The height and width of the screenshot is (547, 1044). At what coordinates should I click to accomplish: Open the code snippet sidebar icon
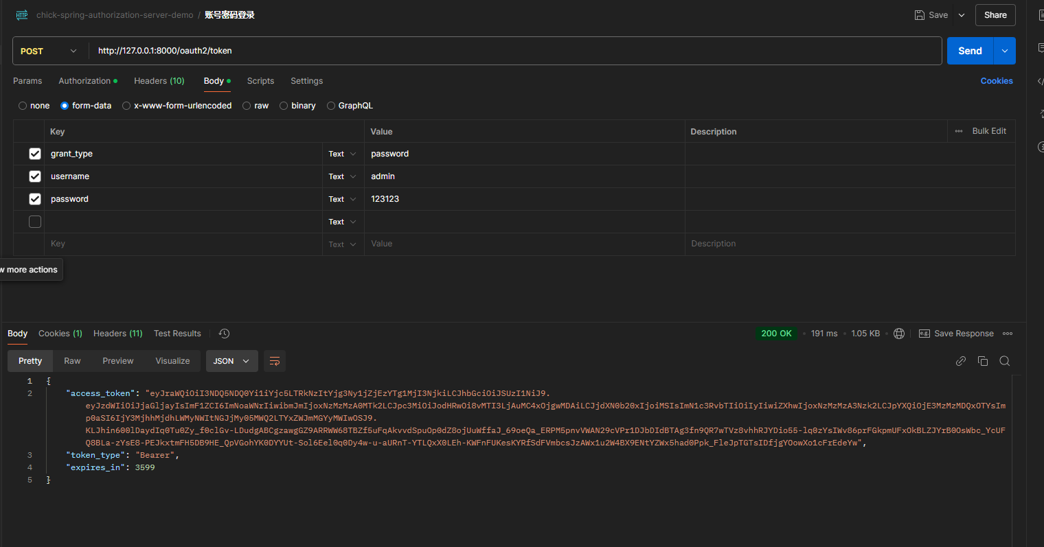(1040, 81)
